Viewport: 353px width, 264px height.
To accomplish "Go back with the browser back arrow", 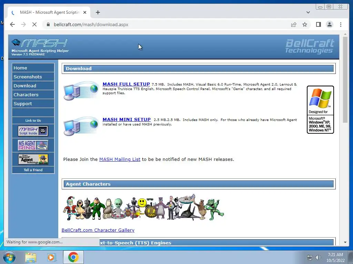I will (12, 24).
